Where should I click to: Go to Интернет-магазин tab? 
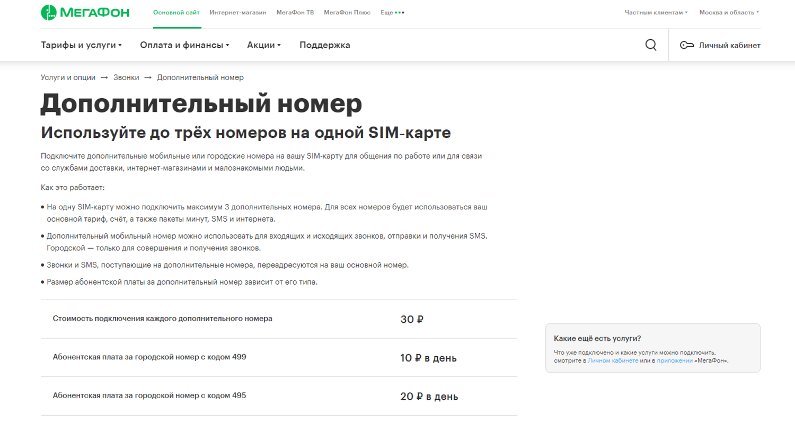[x=238, y=12]
